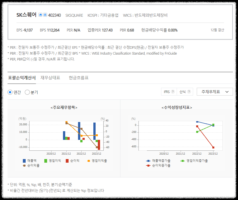Click the 산식 help button

[185, 92]
